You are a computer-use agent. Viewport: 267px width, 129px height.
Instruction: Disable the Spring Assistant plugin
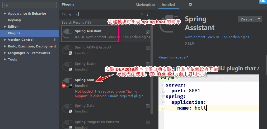(x=247, y=19)
